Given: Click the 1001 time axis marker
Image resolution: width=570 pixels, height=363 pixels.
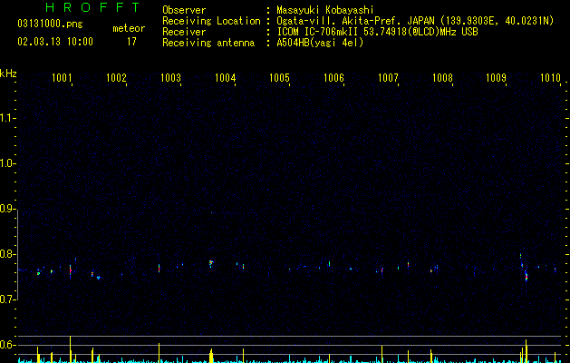Looking at the screenshot, I should point(62,77).
